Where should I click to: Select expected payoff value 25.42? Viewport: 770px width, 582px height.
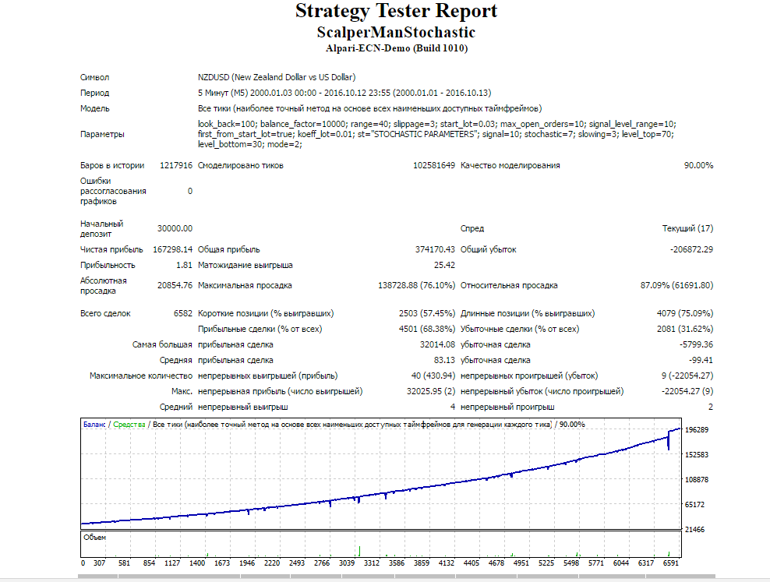(444, 265)
